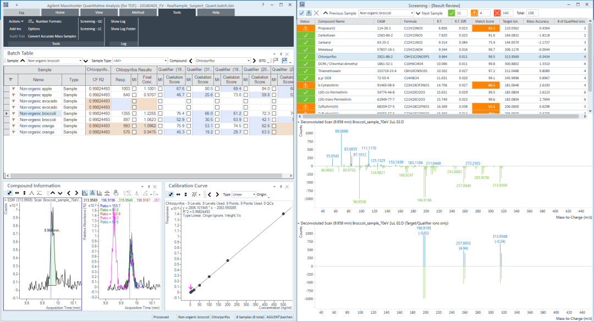This screenshot has width=594, height=322.
Task: Click Convert Accurate Mass Samples
Action: pos(52,36)
